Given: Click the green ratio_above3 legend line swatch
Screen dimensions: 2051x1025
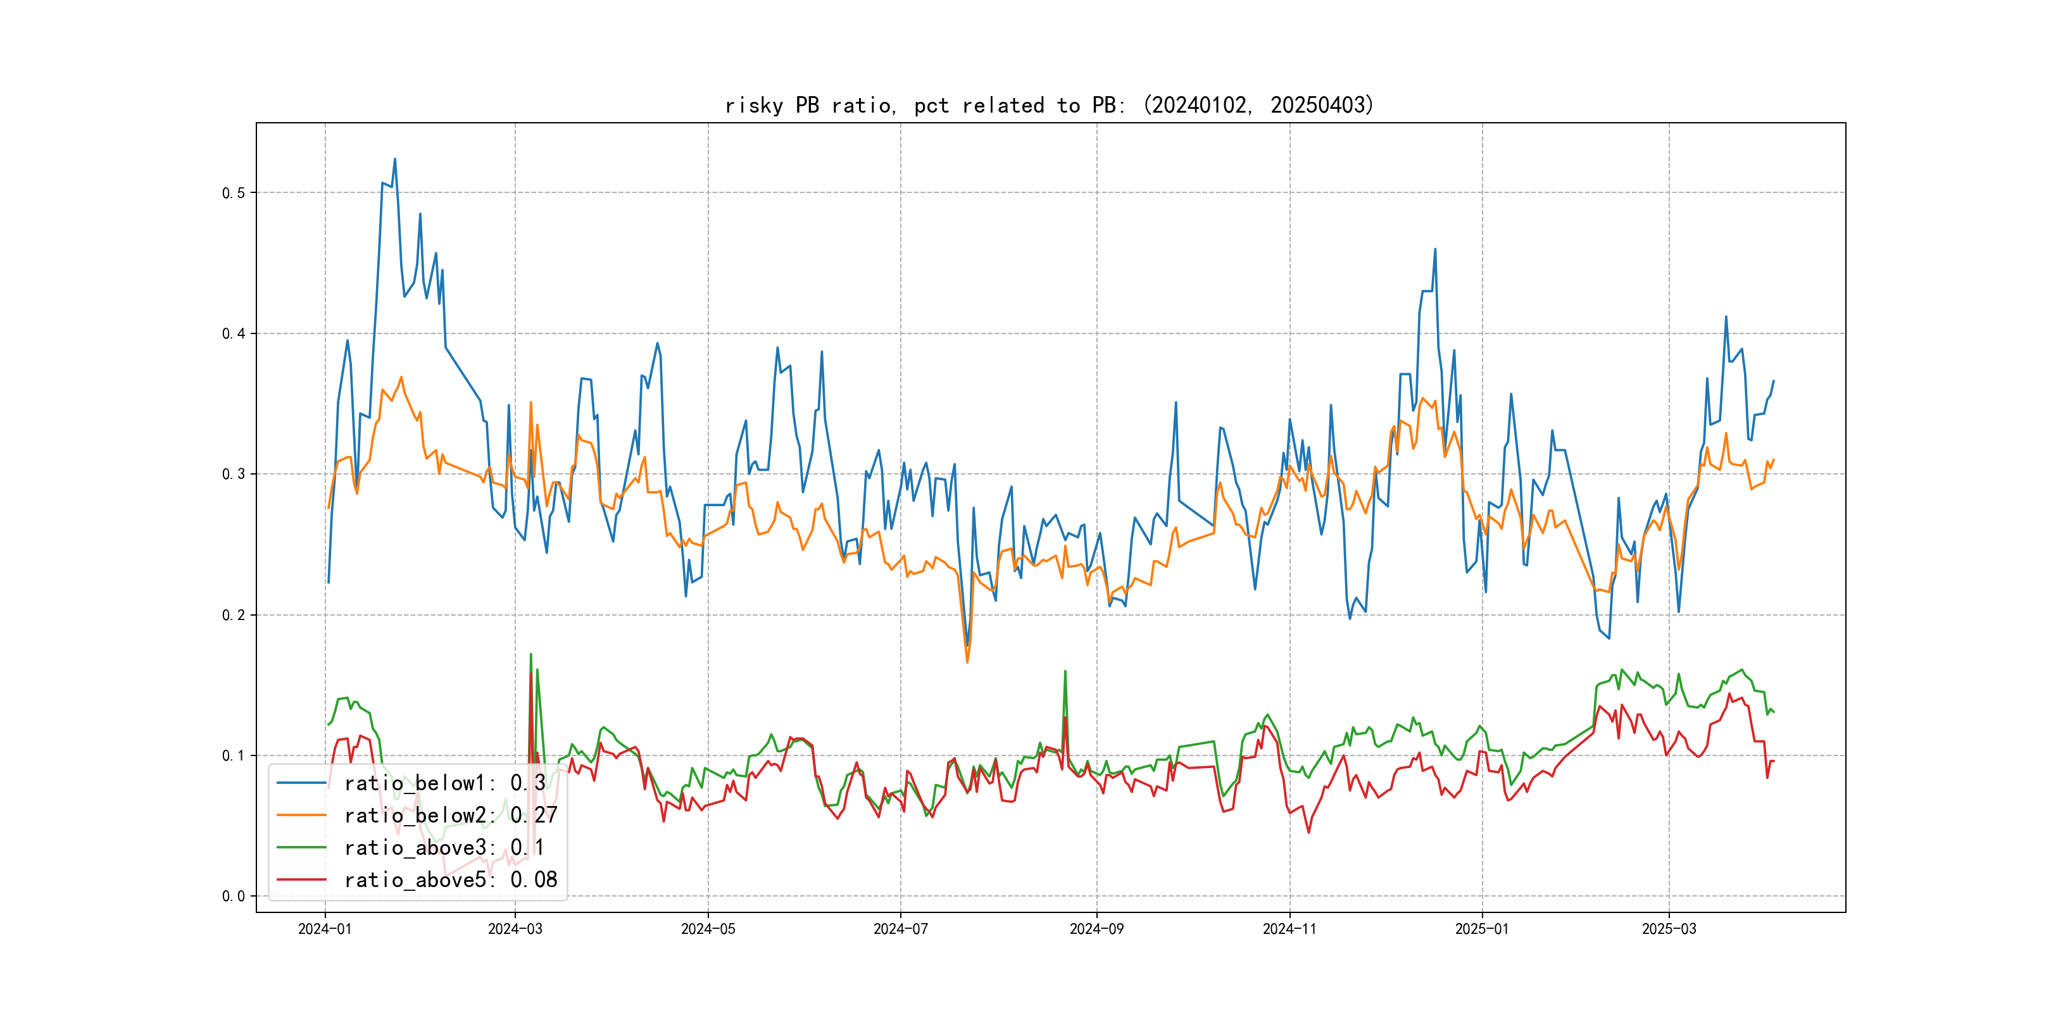Looking at the screenshot, I should (x=301, y=848).
